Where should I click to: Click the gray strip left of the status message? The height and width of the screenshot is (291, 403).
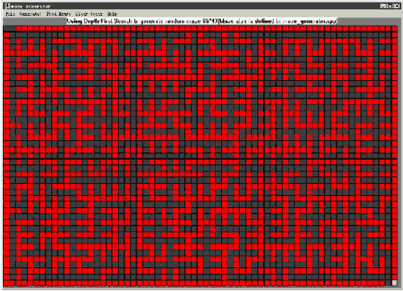pyautogui.click(x=35, y=21)
